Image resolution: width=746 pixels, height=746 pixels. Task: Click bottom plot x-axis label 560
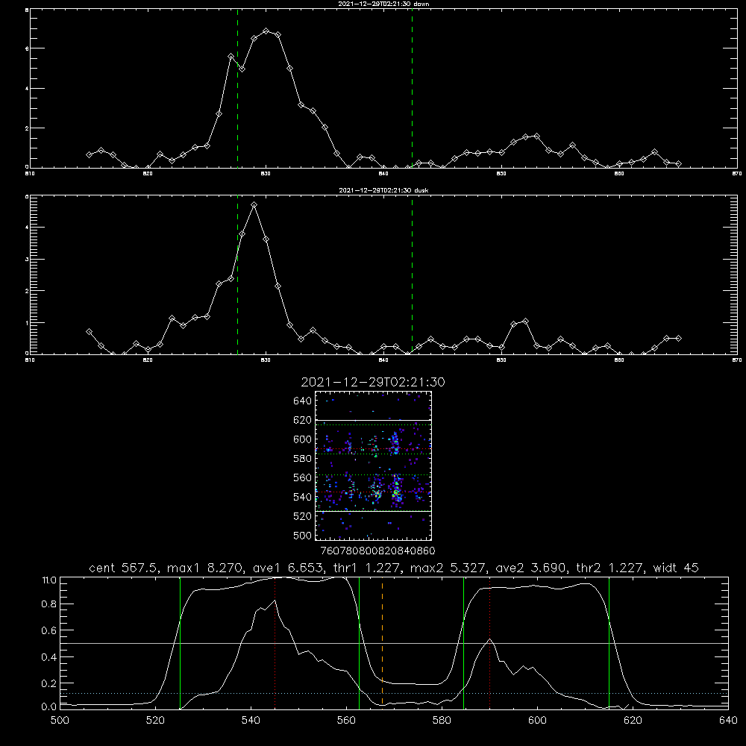tap(346, 721)
